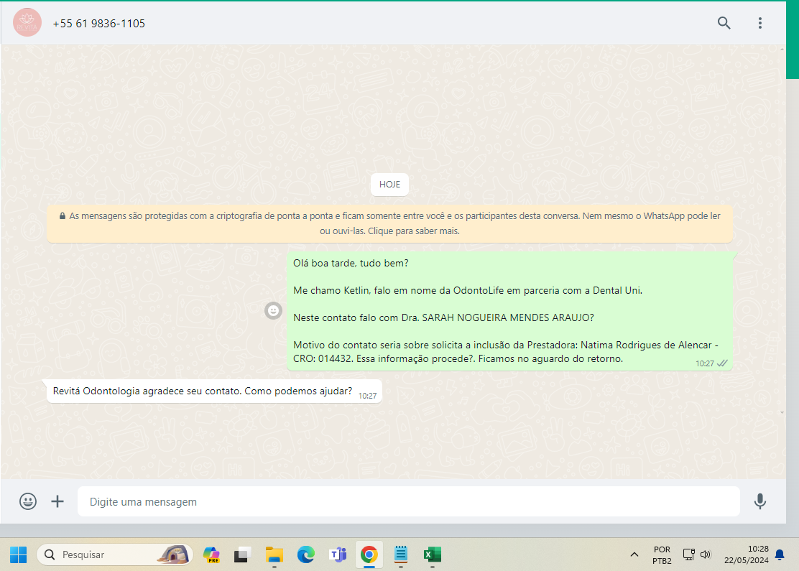Click the volume speaker tray icon
Image resolution: width=799 pixels, height=571 pixels.
[706, 554]
